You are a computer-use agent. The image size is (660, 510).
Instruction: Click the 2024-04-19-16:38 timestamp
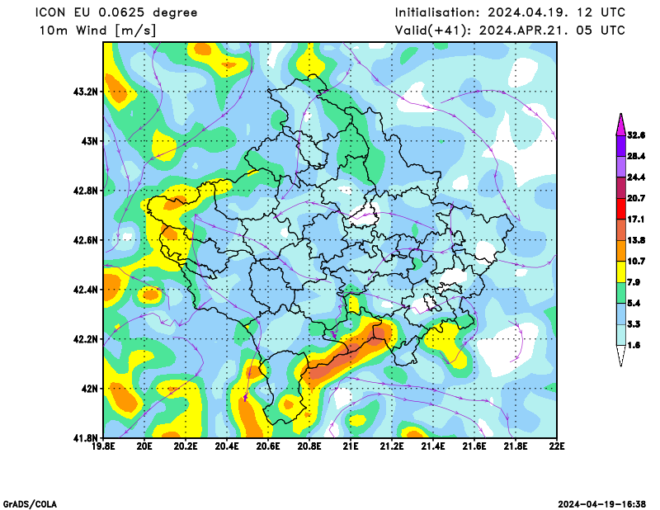(x=602, y=504)
